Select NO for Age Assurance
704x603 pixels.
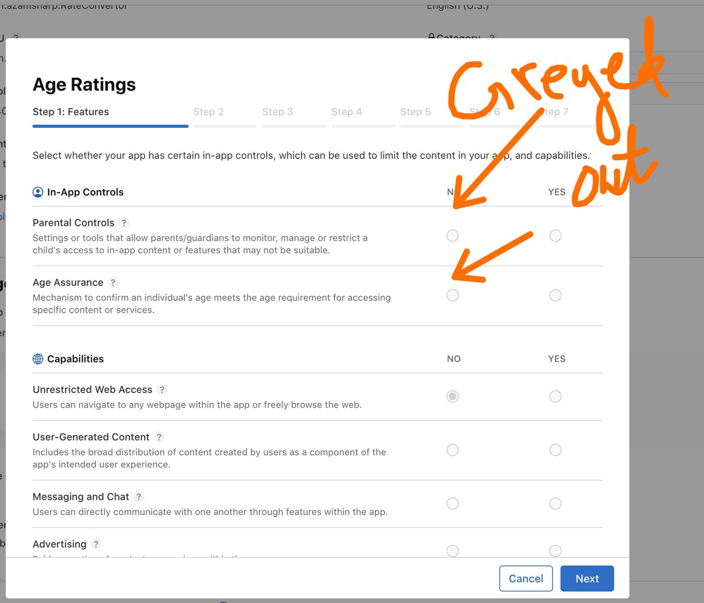pos(452,296)
